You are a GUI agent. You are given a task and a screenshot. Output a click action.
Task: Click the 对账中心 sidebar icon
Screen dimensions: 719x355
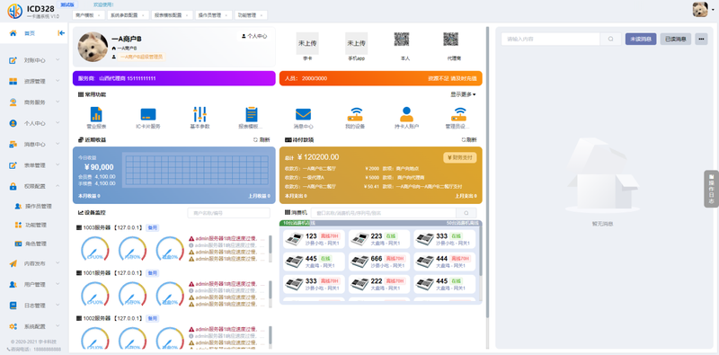click(13, 60)
